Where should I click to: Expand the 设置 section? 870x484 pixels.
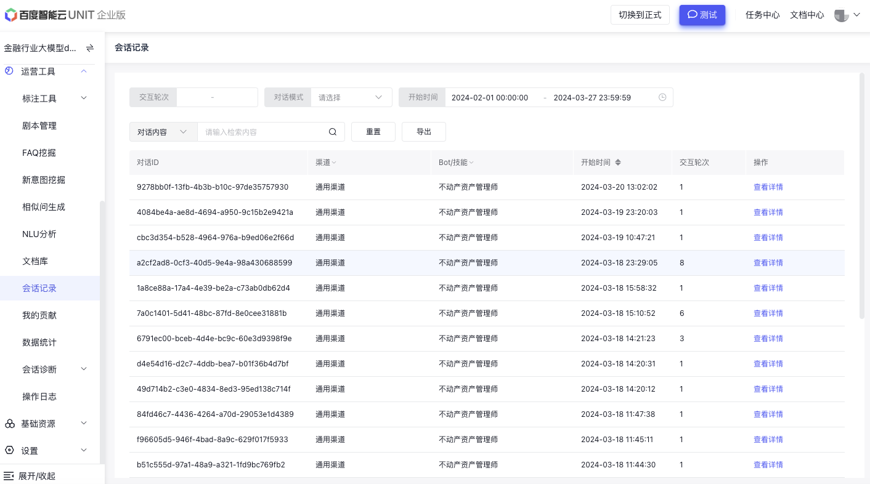coord(84,450)
